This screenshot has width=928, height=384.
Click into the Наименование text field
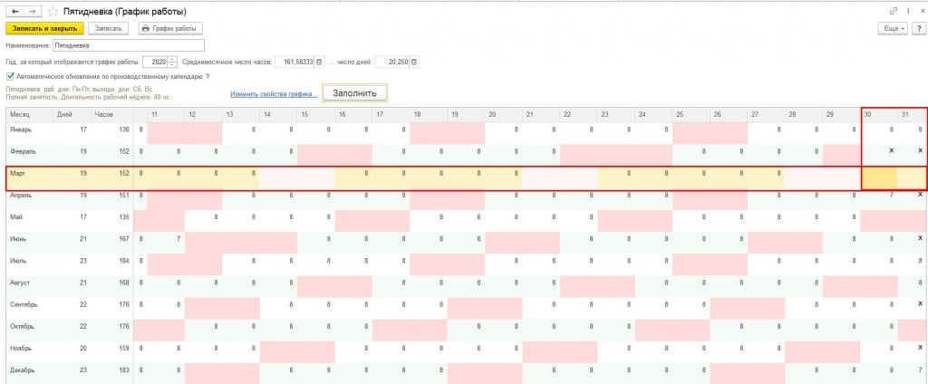127,44
